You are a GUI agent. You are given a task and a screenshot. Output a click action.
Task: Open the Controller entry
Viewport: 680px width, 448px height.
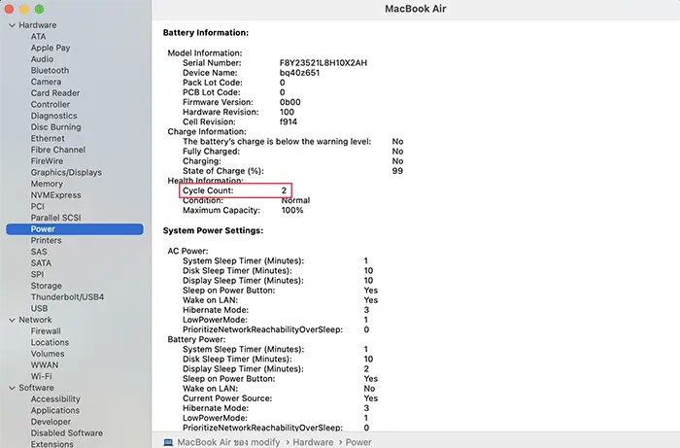(x=51, y=104)
